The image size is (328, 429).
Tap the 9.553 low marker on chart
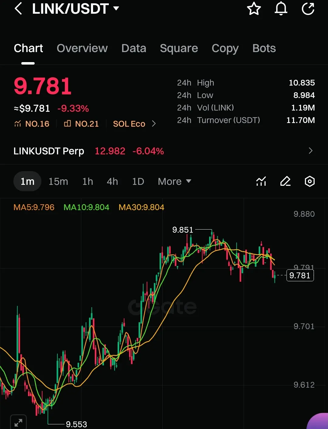(76, 424)
